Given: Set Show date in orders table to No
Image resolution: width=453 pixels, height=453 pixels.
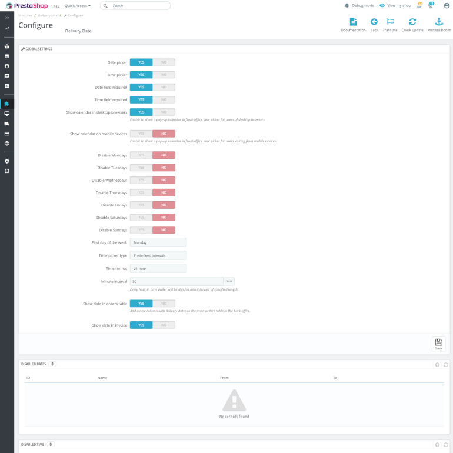Looking at the screenshot, I should (x=164, y=304).
